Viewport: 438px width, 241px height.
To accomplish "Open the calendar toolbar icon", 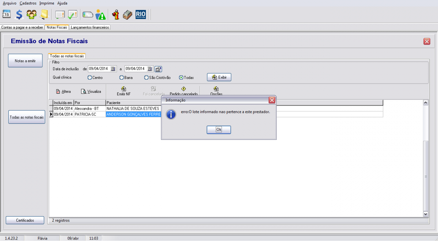I will point(7,15).
